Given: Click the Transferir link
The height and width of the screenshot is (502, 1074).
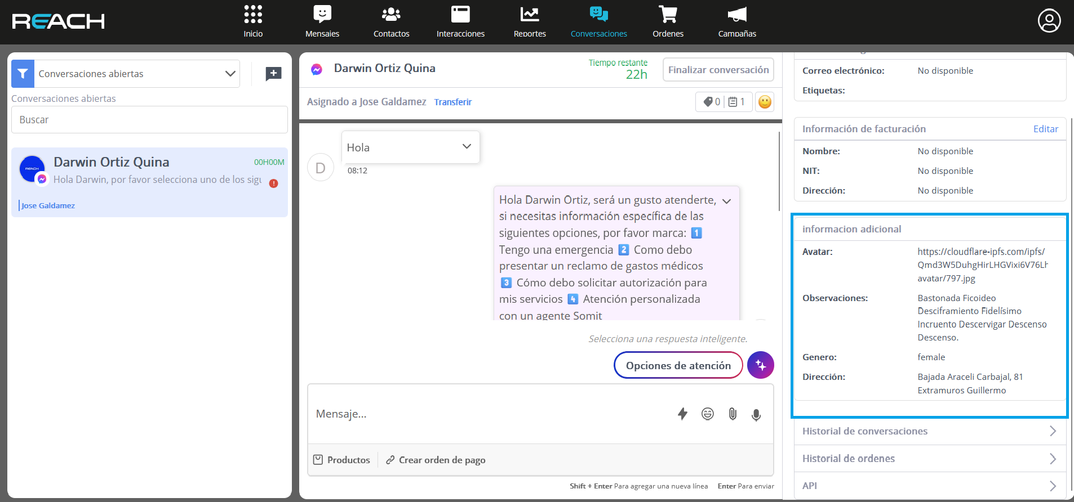Looking at the screenshot, I should 453,102.
